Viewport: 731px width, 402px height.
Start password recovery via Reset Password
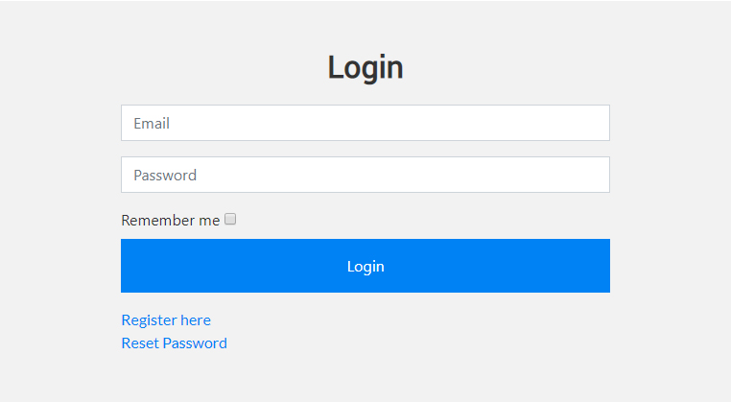pos(174,343)
